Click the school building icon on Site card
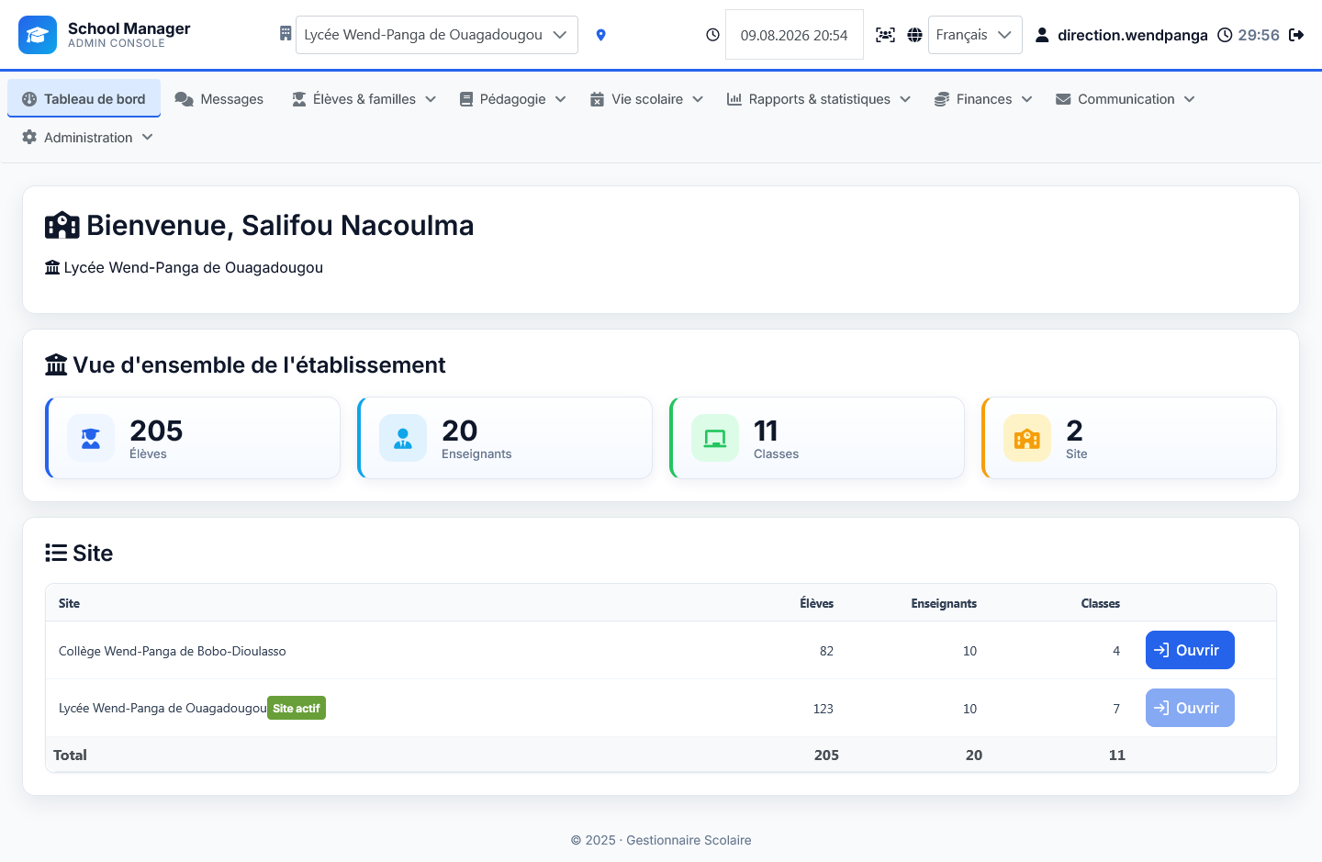Viewport: 1322px width, 862px height. [1027, 438]
